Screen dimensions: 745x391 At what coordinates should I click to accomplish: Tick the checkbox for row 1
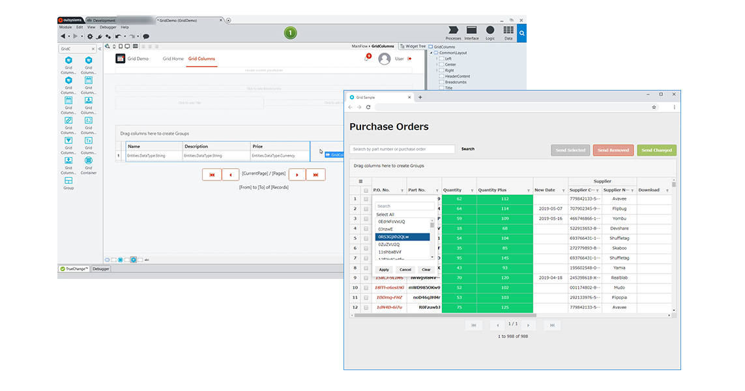(x=366, y=199)
